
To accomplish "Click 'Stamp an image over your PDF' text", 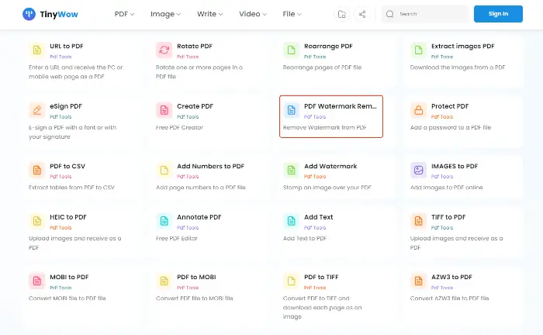I will coord(327,187).
